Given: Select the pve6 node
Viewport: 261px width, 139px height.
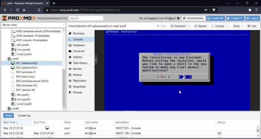Looking at the screenshot, I should click(x=13, y=108).
